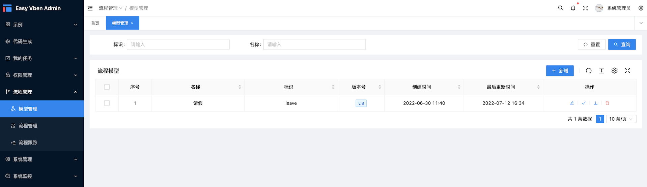The image size is (647, 187).
Task: Click the download icon in the leave row
Action: pos(595,103)
